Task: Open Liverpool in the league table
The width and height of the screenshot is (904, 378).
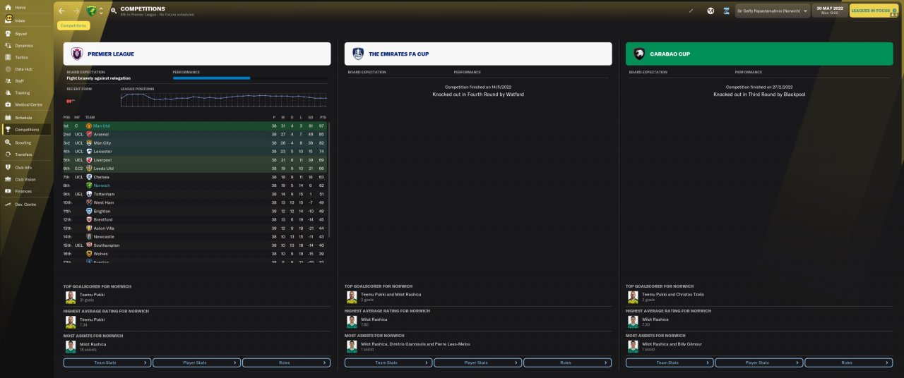Action: click(103, 160)
